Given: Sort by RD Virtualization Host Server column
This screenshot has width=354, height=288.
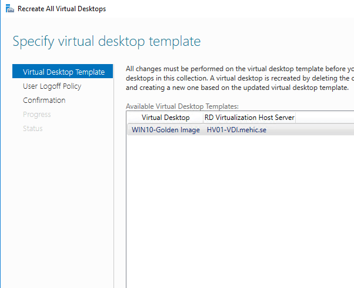Looking at the screenshot, I should click(x=249, y=118).
